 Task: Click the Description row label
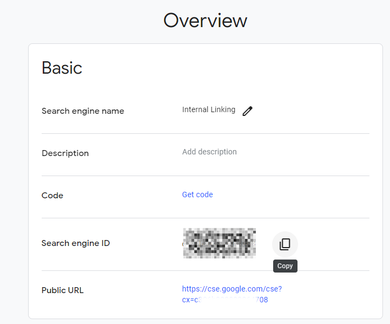65,153
